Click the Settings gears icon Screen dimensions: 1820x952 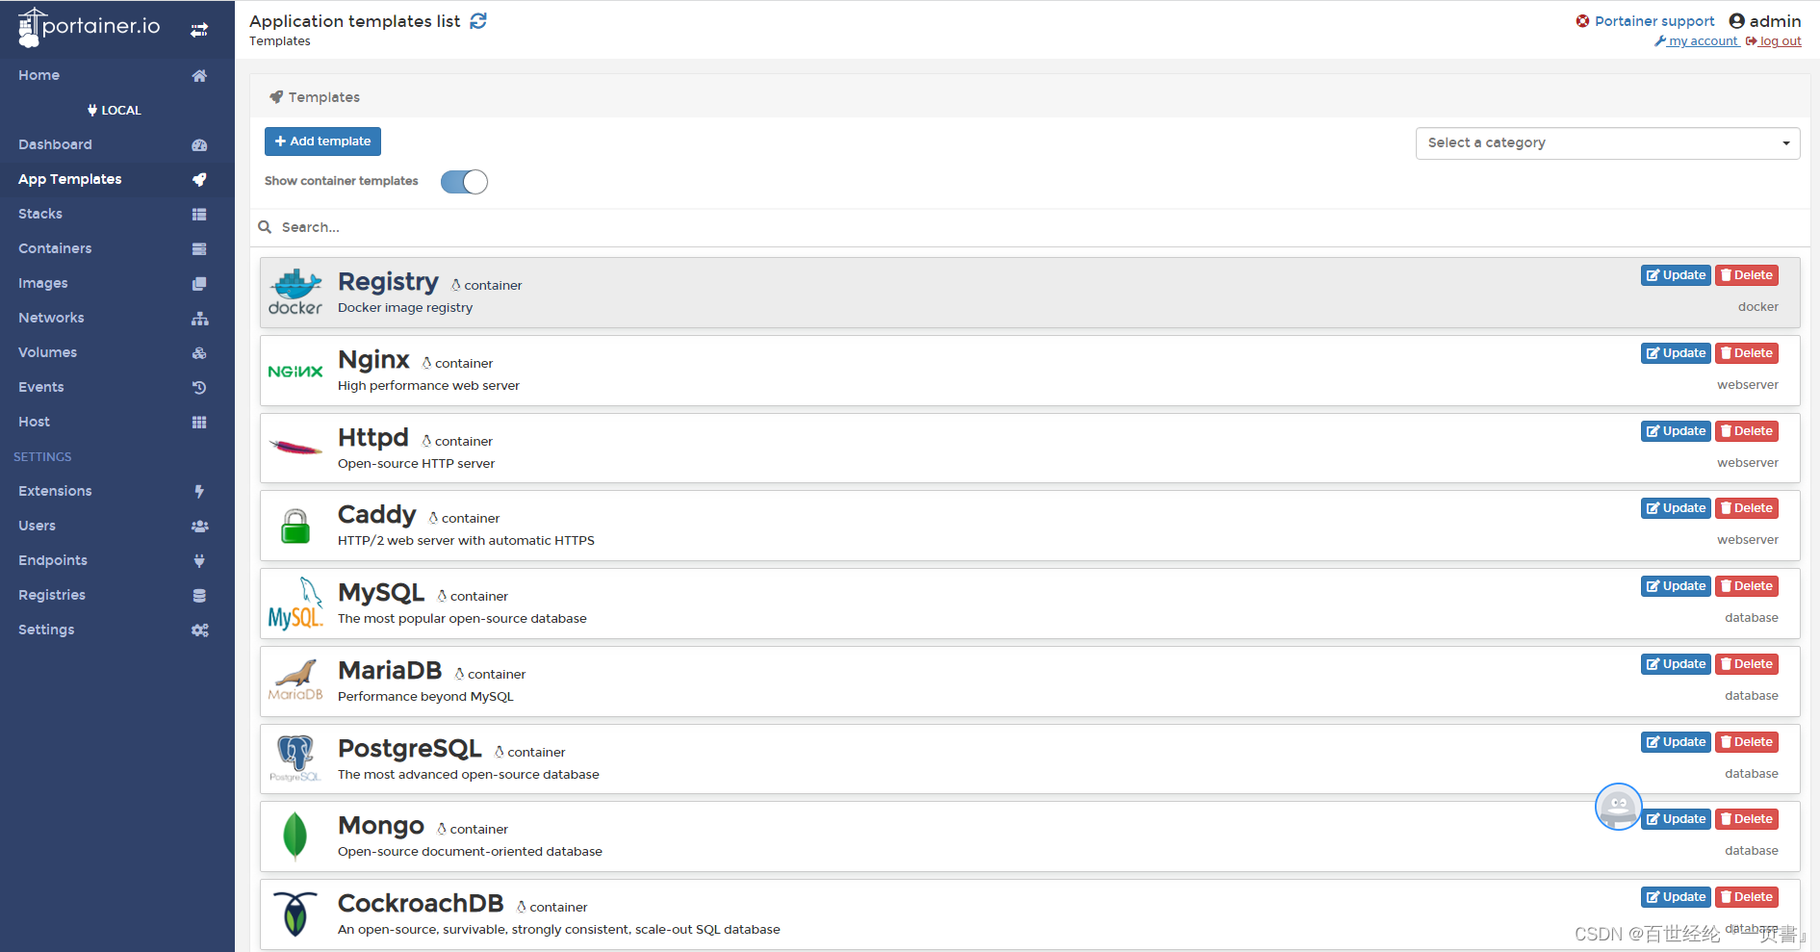coord(199,630)
